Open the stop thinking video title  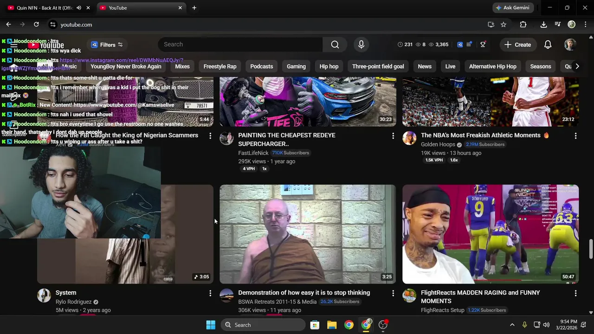point(304,293)
